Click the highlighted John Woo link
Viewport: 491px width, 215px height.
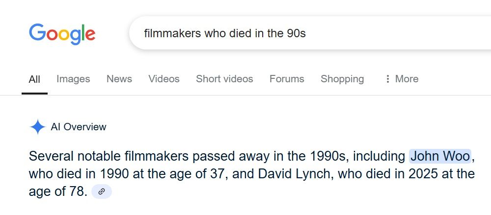coord(440,156)
